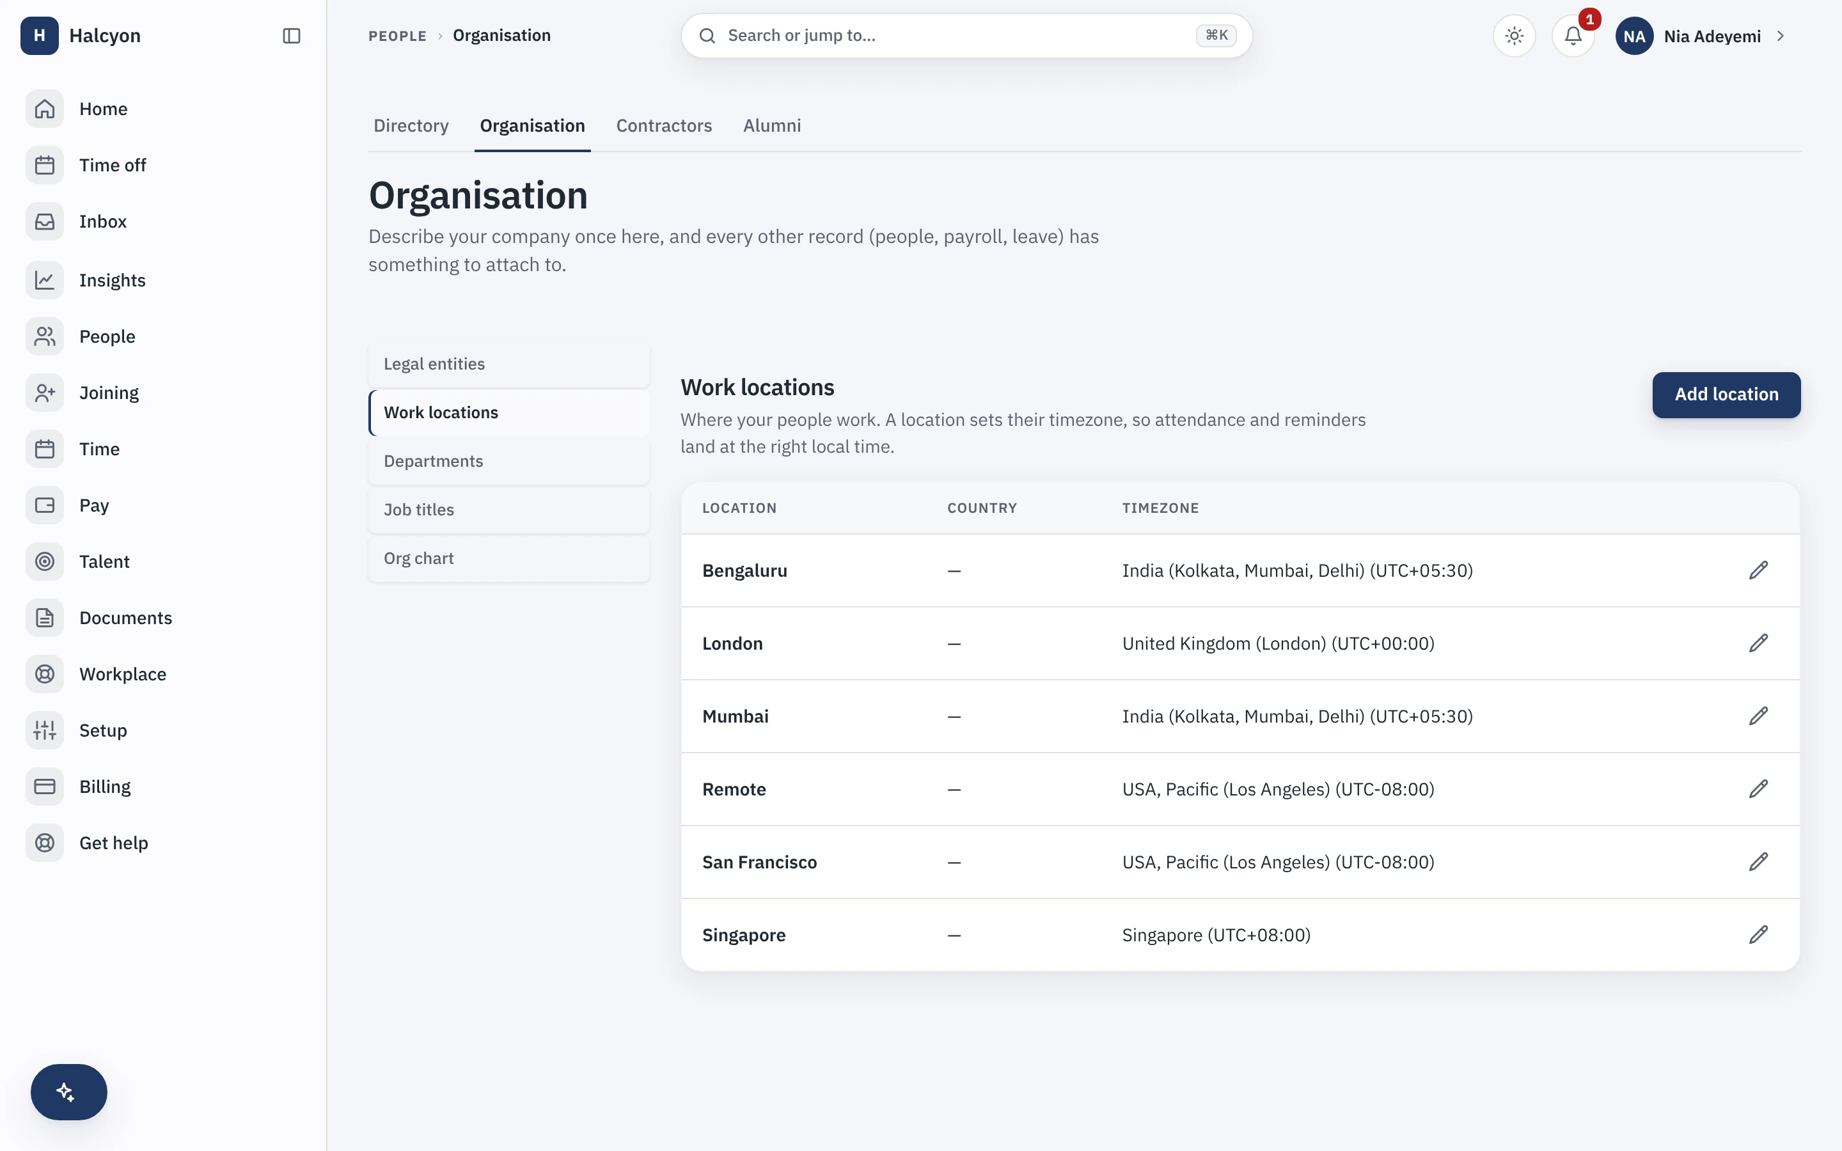The image size is (1842, 1151).
Task: Focus the Search or jump to field
Action: click(x=966, y=36)
